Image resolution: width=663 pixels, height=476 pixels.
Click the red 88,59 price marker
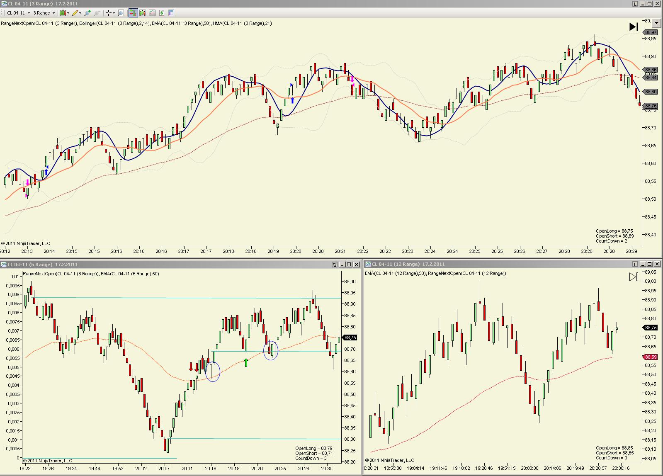[651, 357]
